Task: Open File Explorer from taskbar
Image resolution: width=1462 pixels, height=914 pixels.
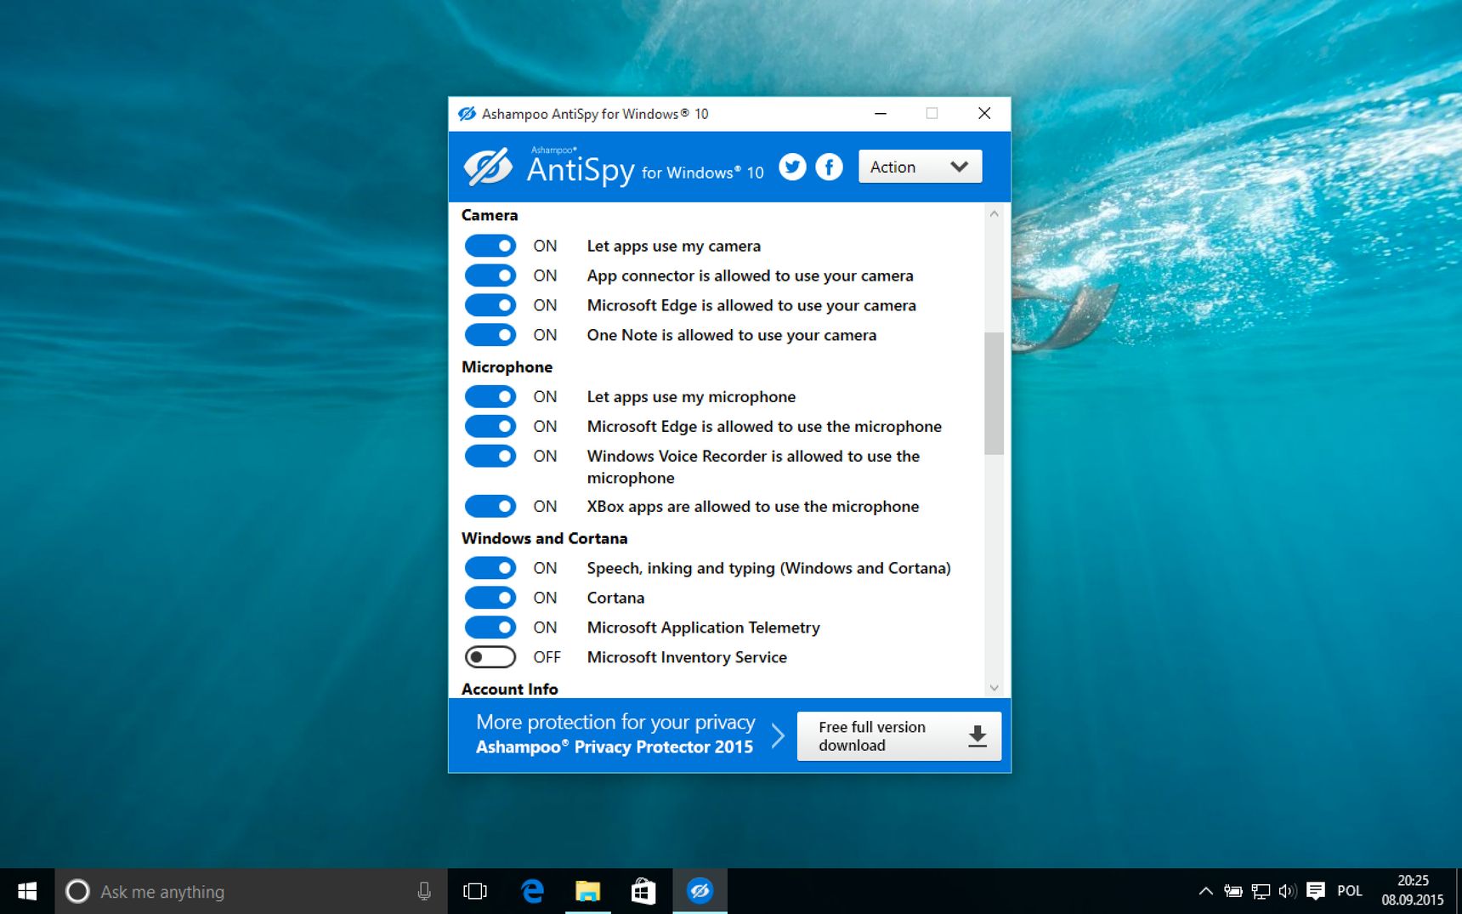Action: tap(587, 891)
